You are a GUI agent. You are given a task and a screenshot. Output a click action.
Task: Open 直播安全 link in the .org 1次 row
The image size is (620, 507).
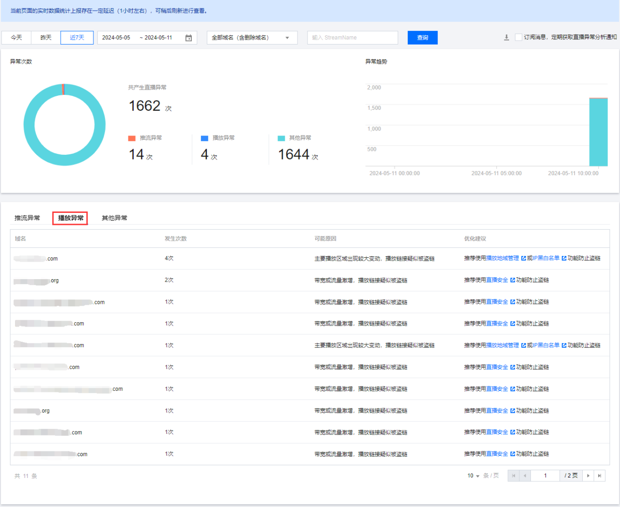(x=497, y=411)
